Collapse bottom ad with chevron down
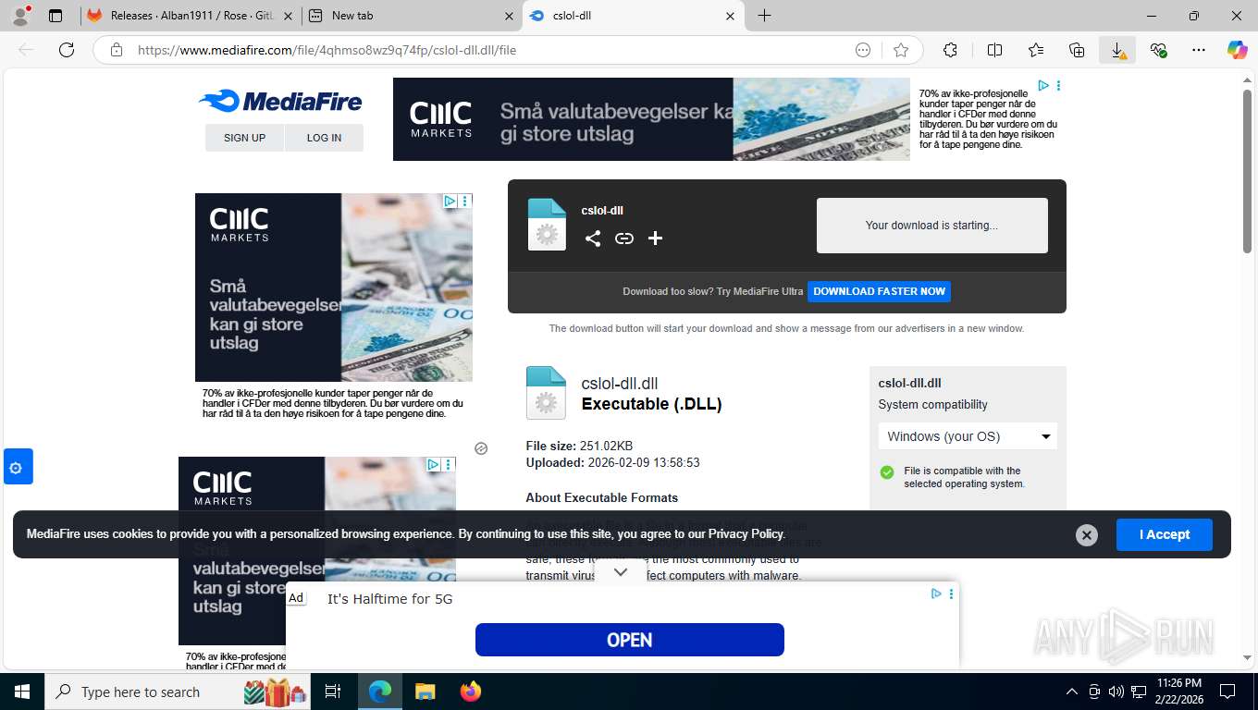 [x=621, y=572]
